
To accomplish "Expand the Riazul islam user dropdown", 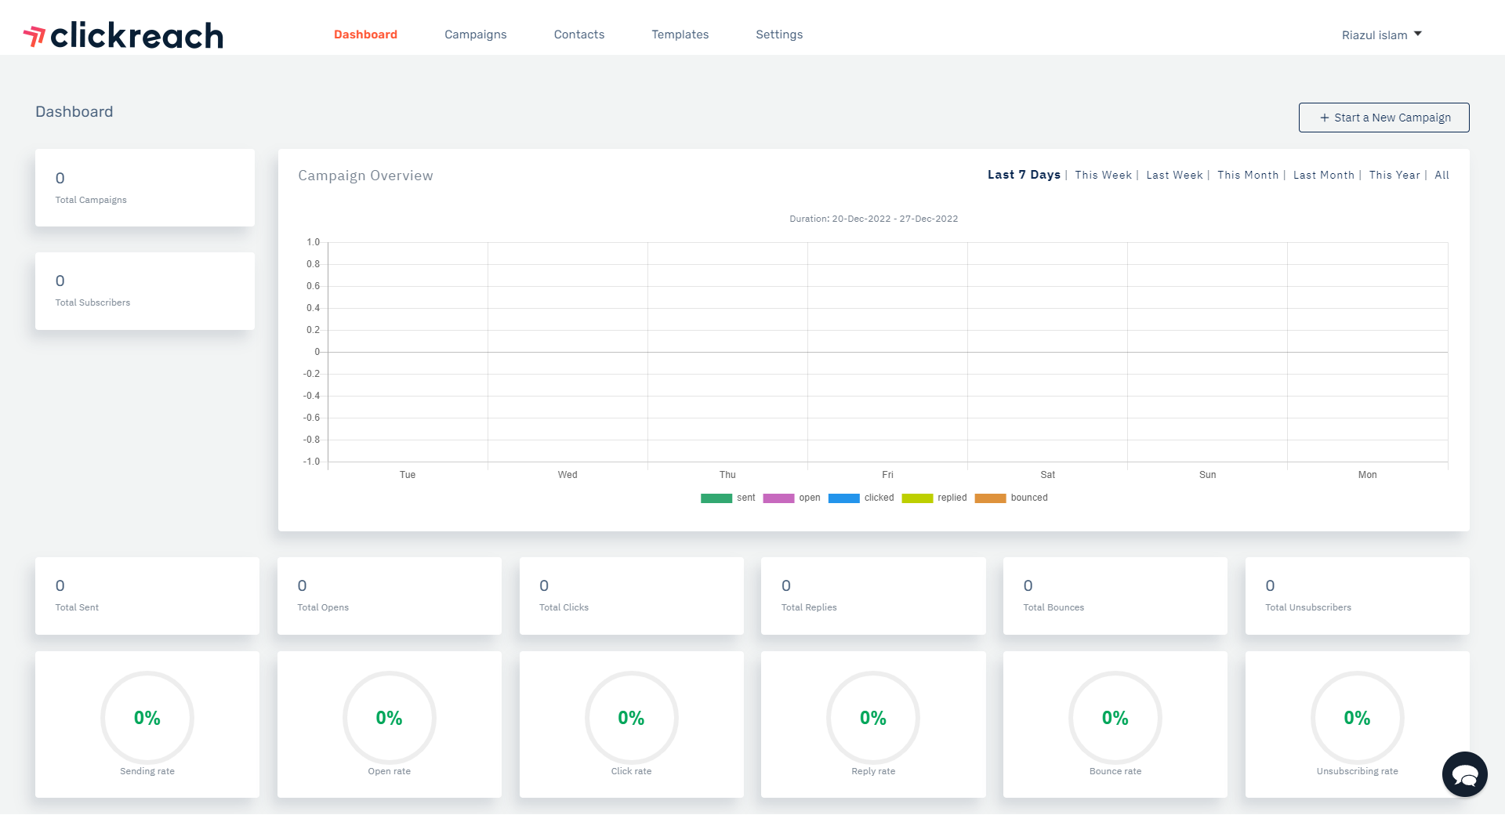I will coord(1381,35).
